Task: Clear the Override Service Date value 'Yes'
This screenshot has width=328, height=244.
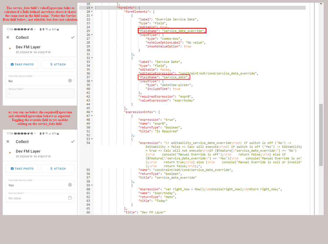Action: coord(70,185)
